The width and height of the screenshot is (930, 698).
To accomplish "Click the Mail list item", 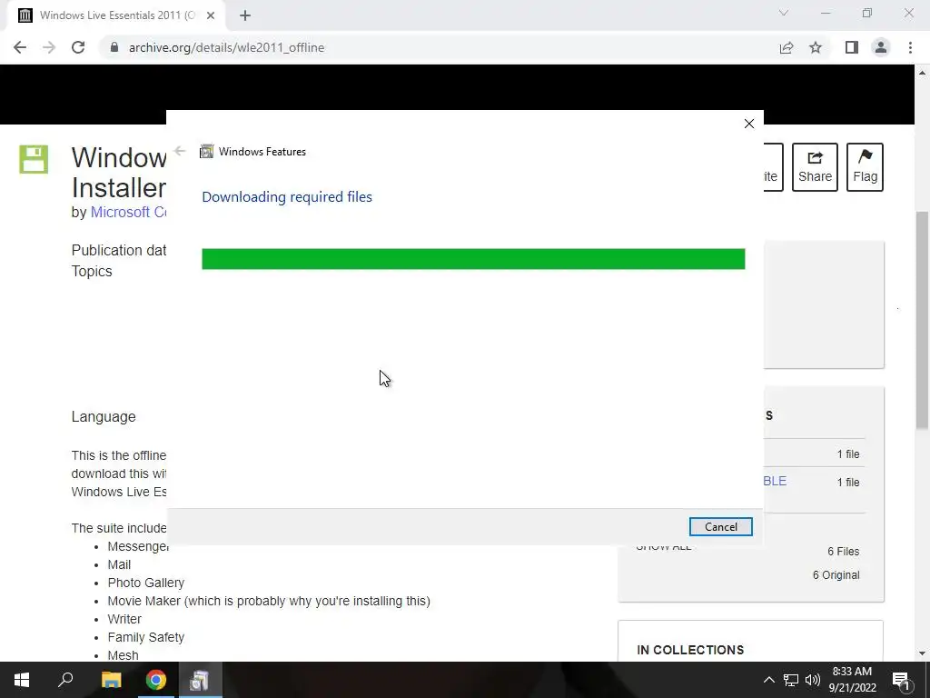I will [x=119, y=564].
